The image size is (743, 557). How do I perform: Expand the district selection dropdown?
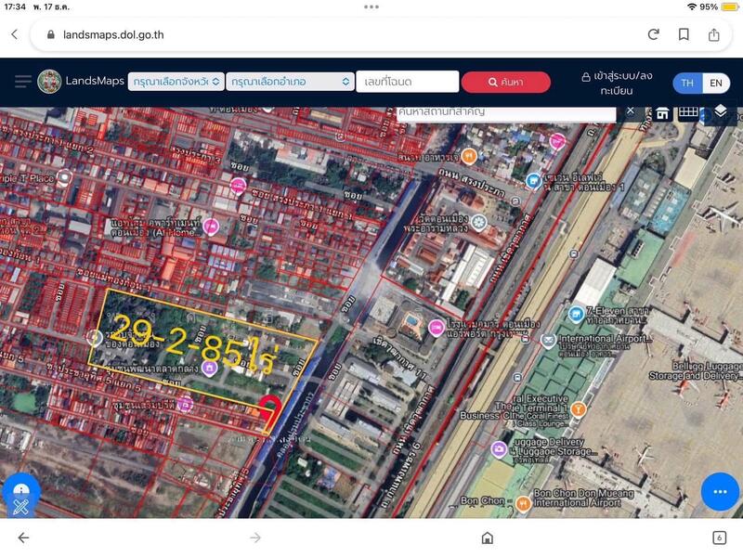[x=290, y=82]
